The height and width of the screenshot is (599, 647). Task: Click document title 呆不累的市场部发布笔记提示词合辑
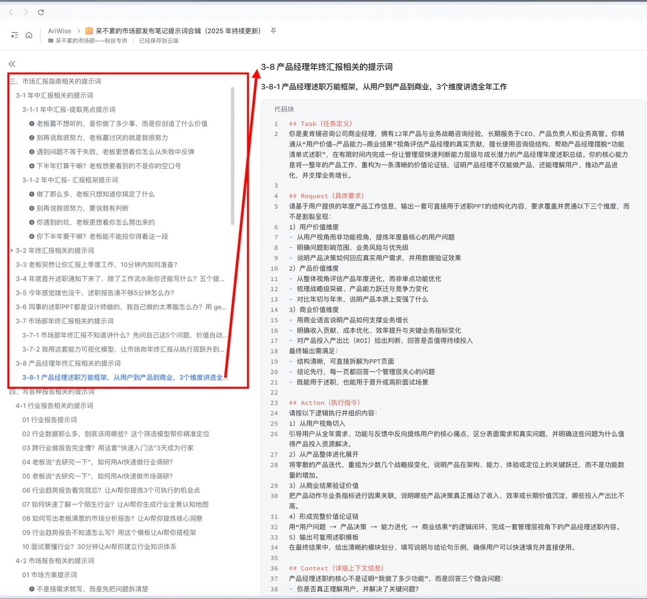click(x=179, y=31)
